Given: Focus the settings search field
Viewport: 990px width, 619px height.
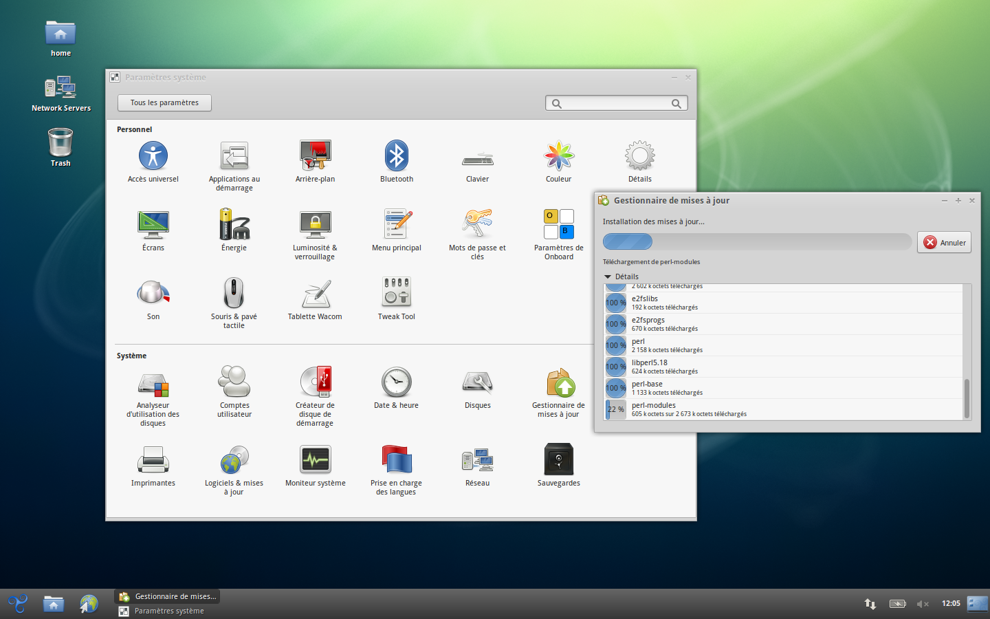Looking at the screenshot, I should 617,103.
